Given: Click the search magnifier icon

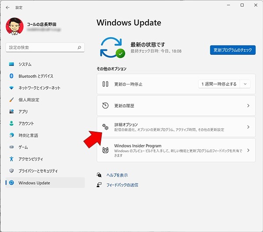Looking at the screenshot, I should 79,48.
